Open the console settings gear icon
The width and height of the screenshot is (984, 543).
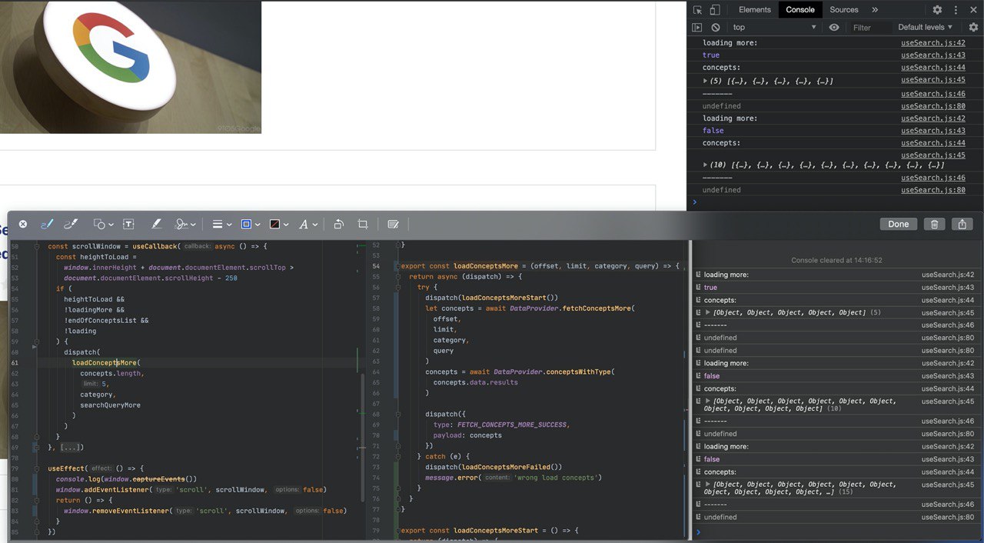click(x=973, y=28)
